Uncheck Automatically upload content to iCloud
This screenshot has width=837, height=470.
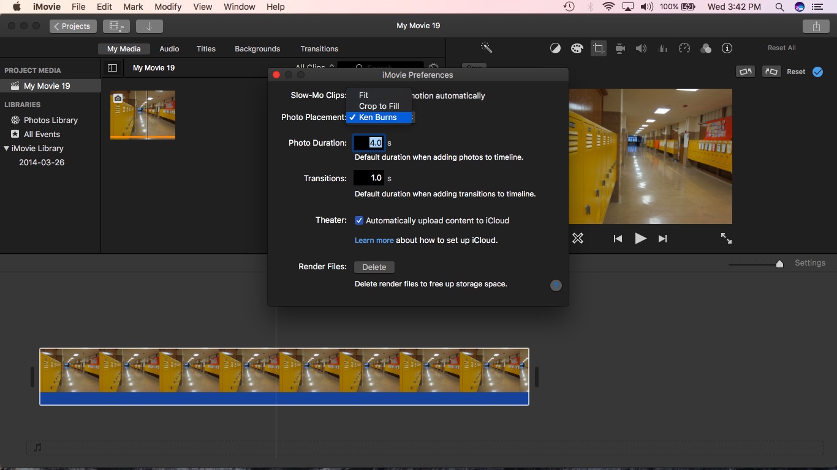(359, 220)
